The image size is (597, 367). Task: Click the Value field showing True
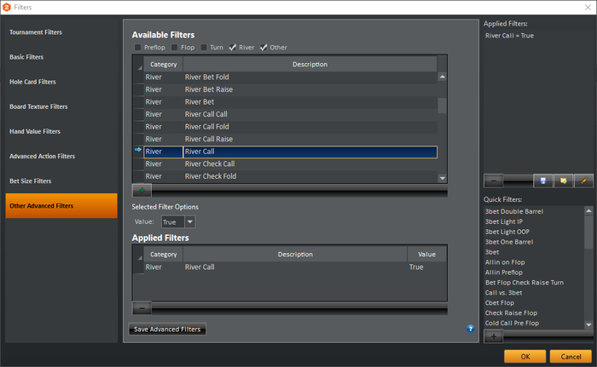173,221
